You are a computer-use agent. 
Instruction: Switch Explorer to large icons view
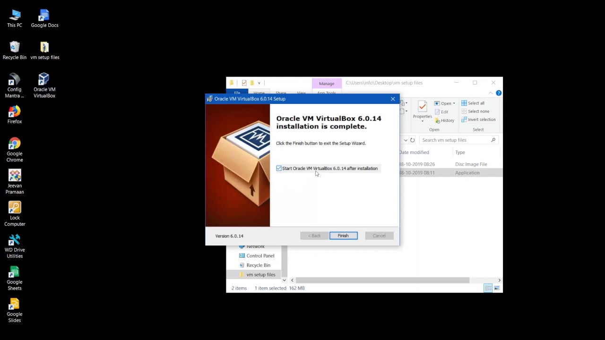(497, 288)
